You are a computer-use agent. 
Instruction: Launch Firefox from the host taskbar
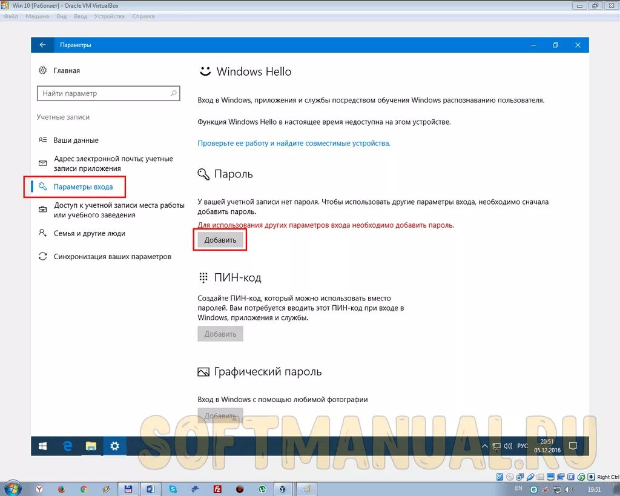pos(61,489)
